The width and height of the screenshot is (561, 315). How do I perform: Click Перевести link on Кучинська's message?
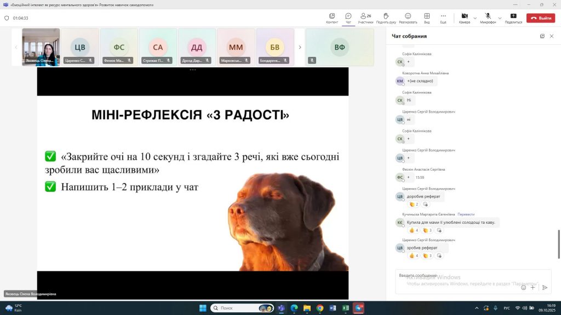tap(466, 214)
